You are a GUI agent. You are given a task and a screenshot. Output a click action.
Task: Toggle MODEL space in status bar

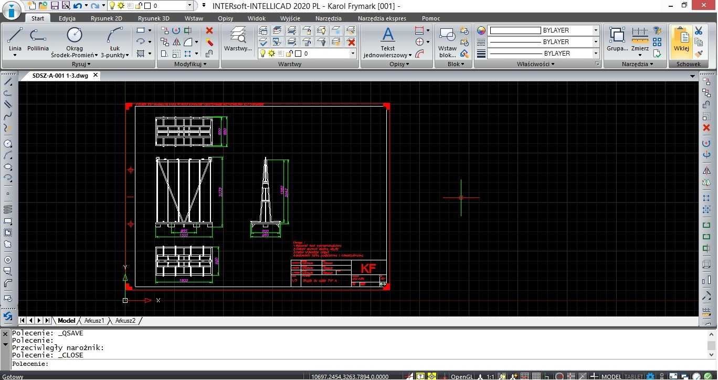click(x=611, y=376)
